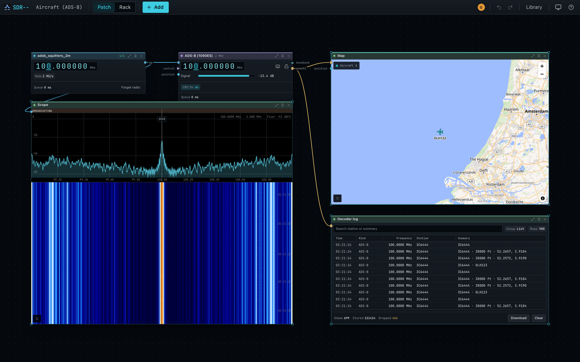Open the user avatar G
Screen dimensions: 580x362
click(x=481, y=7)
